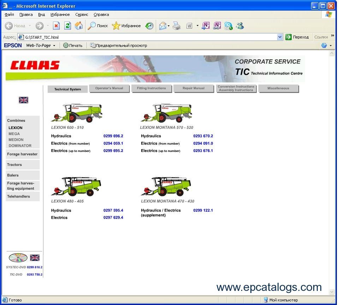The height and width of the screenshot is (305, 339).
Task: Click the Skype toolbar icon
Action: tap(228, 26)
